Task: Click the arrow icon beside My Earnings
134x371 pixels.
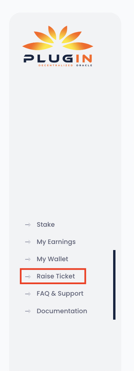Action: (28, 242)
